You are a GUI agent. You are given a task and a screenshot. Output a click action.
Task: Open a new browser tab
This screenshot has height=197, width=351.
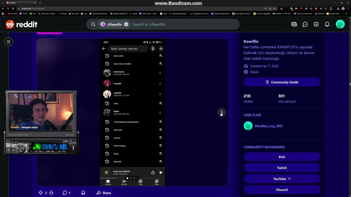tap(40, 3)
